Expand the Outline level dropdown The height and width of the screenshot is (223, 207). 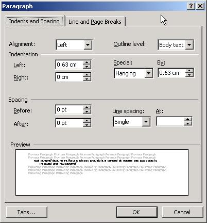189,45
